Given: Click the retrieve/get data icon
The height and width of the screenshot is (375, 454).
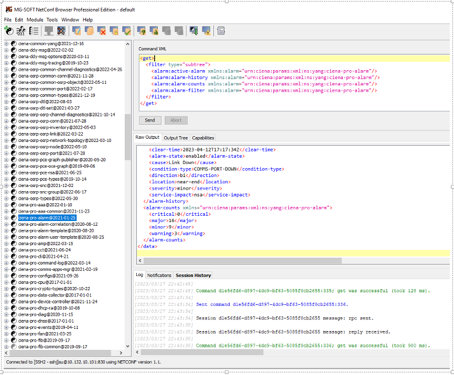Looking at the screenshot, I should tap(48, 31).
